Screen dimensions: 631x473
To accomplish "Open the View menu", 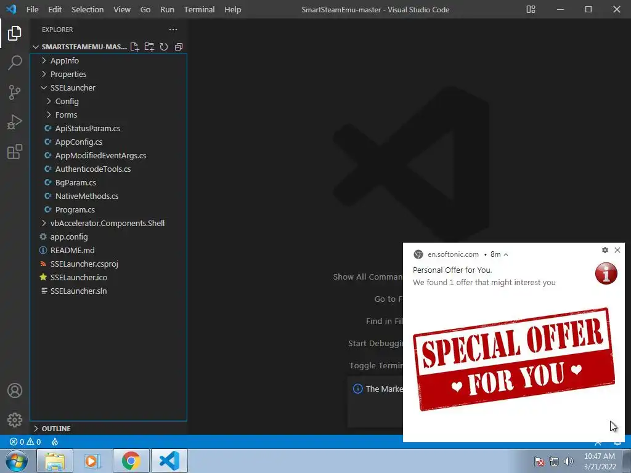I will [x=121, y=9].
